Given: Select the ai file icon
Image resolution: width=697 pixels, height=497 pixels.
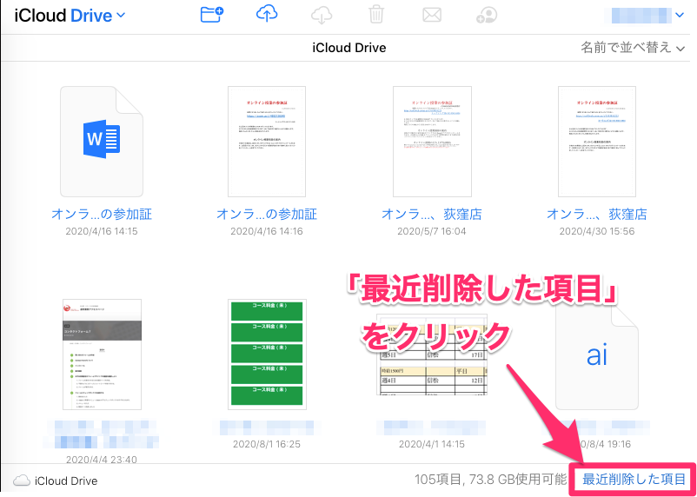Looking at the screenshot, I should coord(596,356).
